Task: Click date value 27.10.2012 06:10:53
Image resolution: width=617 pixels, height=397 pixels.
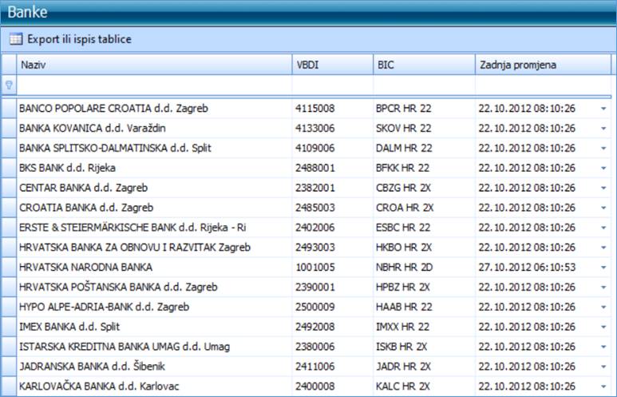Action: tap(527, 267)
